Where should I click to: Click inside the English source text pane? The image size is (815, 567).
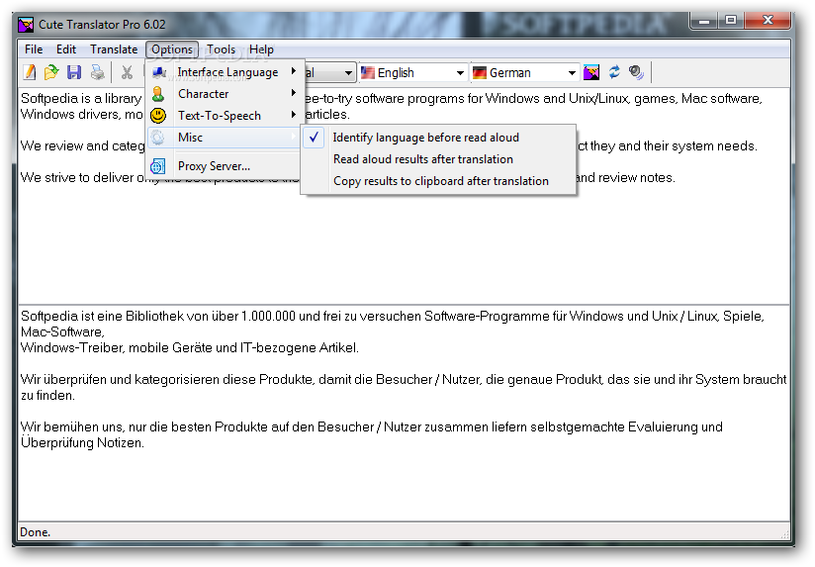pyautogui.click(x=404, y=244)
